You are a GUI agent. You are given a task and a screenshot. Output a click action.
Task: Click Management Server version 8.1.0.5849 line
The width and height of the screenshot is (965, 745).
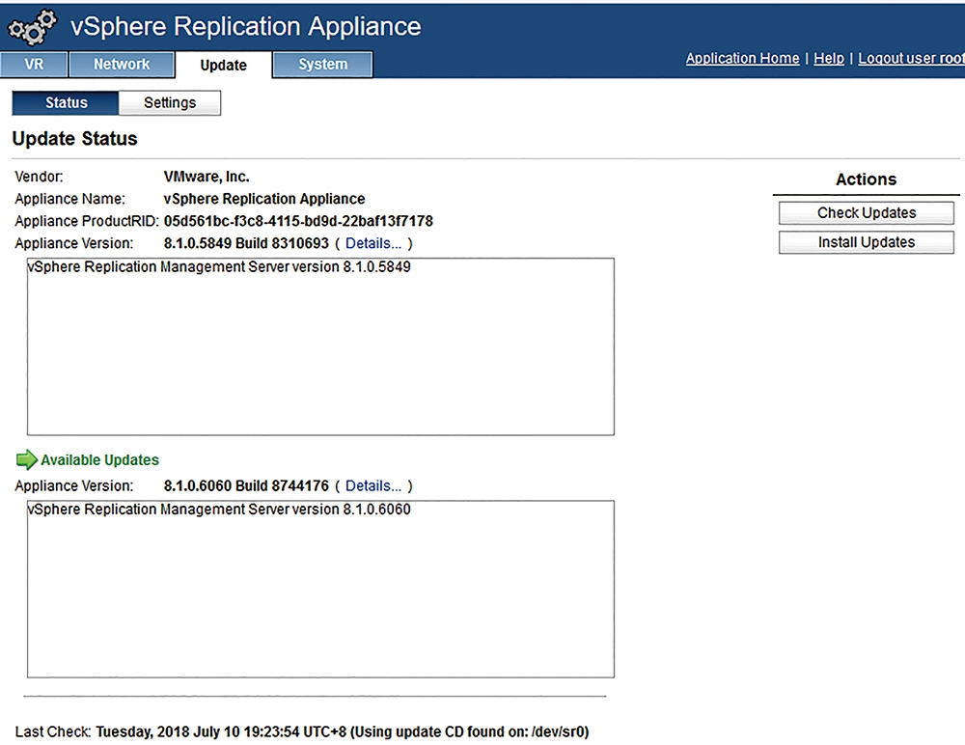pyautogui.click(x=219, y=266)
